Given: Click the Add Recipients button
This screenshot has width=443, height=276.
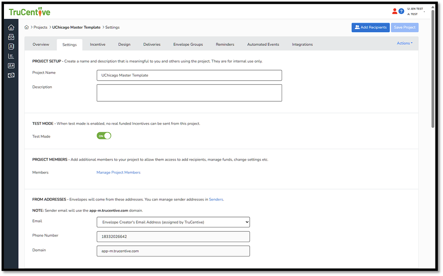Looking at the screenshot, I should pos(370,28).
